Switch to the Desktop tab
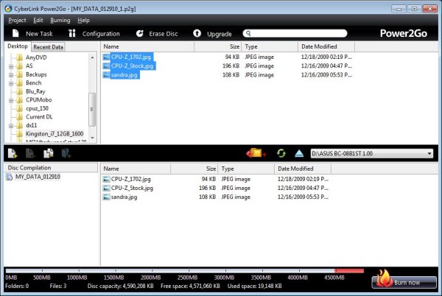This screenshot has width=442, height=296. point(18,46)
